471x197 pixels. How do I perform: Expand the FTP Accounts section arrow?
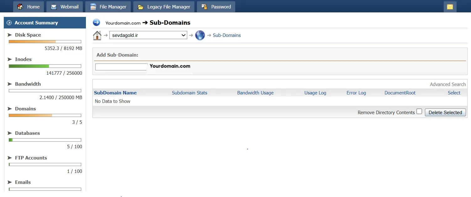(x=10, y=158)
